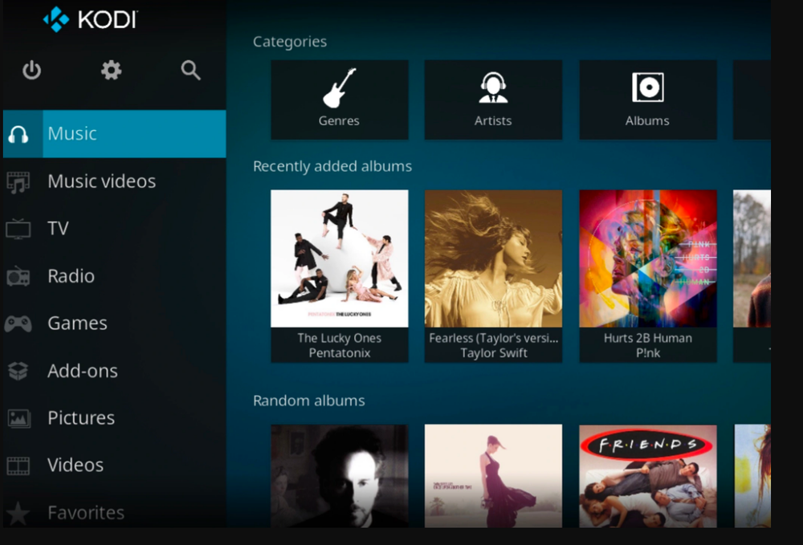Open Games via the gamepad icon

point(19,323)
